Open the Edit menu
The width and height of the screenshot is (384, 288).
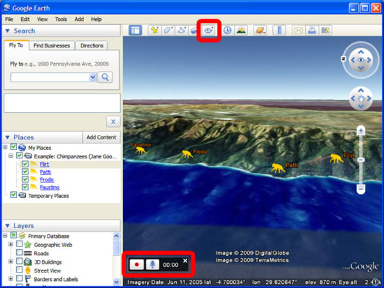(25, 19)
